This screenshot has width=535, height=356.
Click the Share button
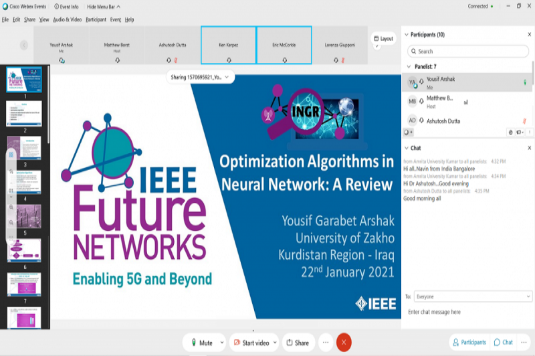pos(298,343)
